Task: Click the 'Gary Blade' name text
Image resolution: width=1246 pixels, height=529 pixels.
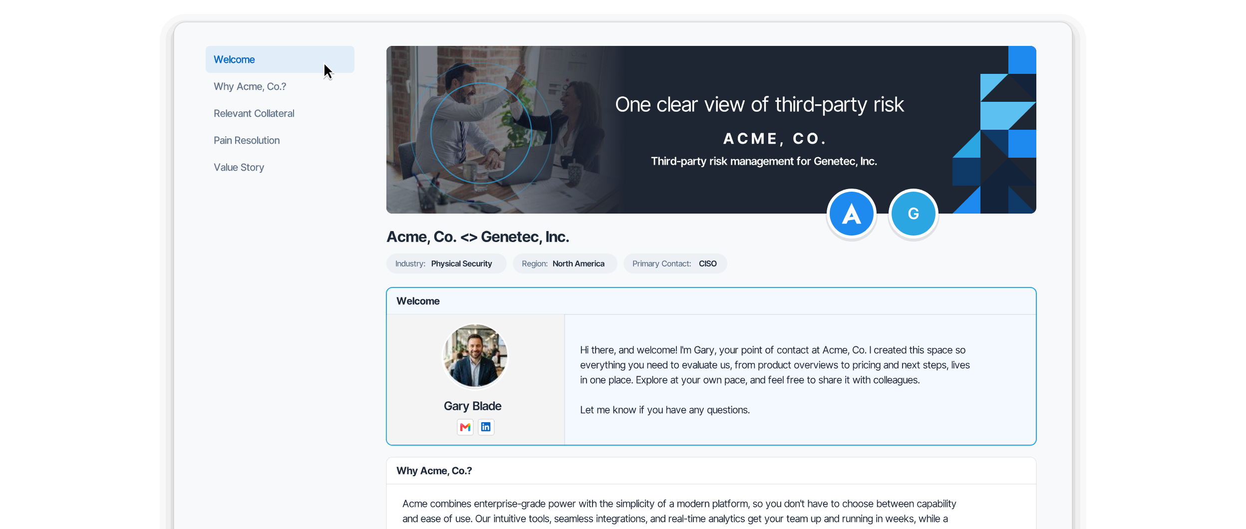Action: coord(472,406)
